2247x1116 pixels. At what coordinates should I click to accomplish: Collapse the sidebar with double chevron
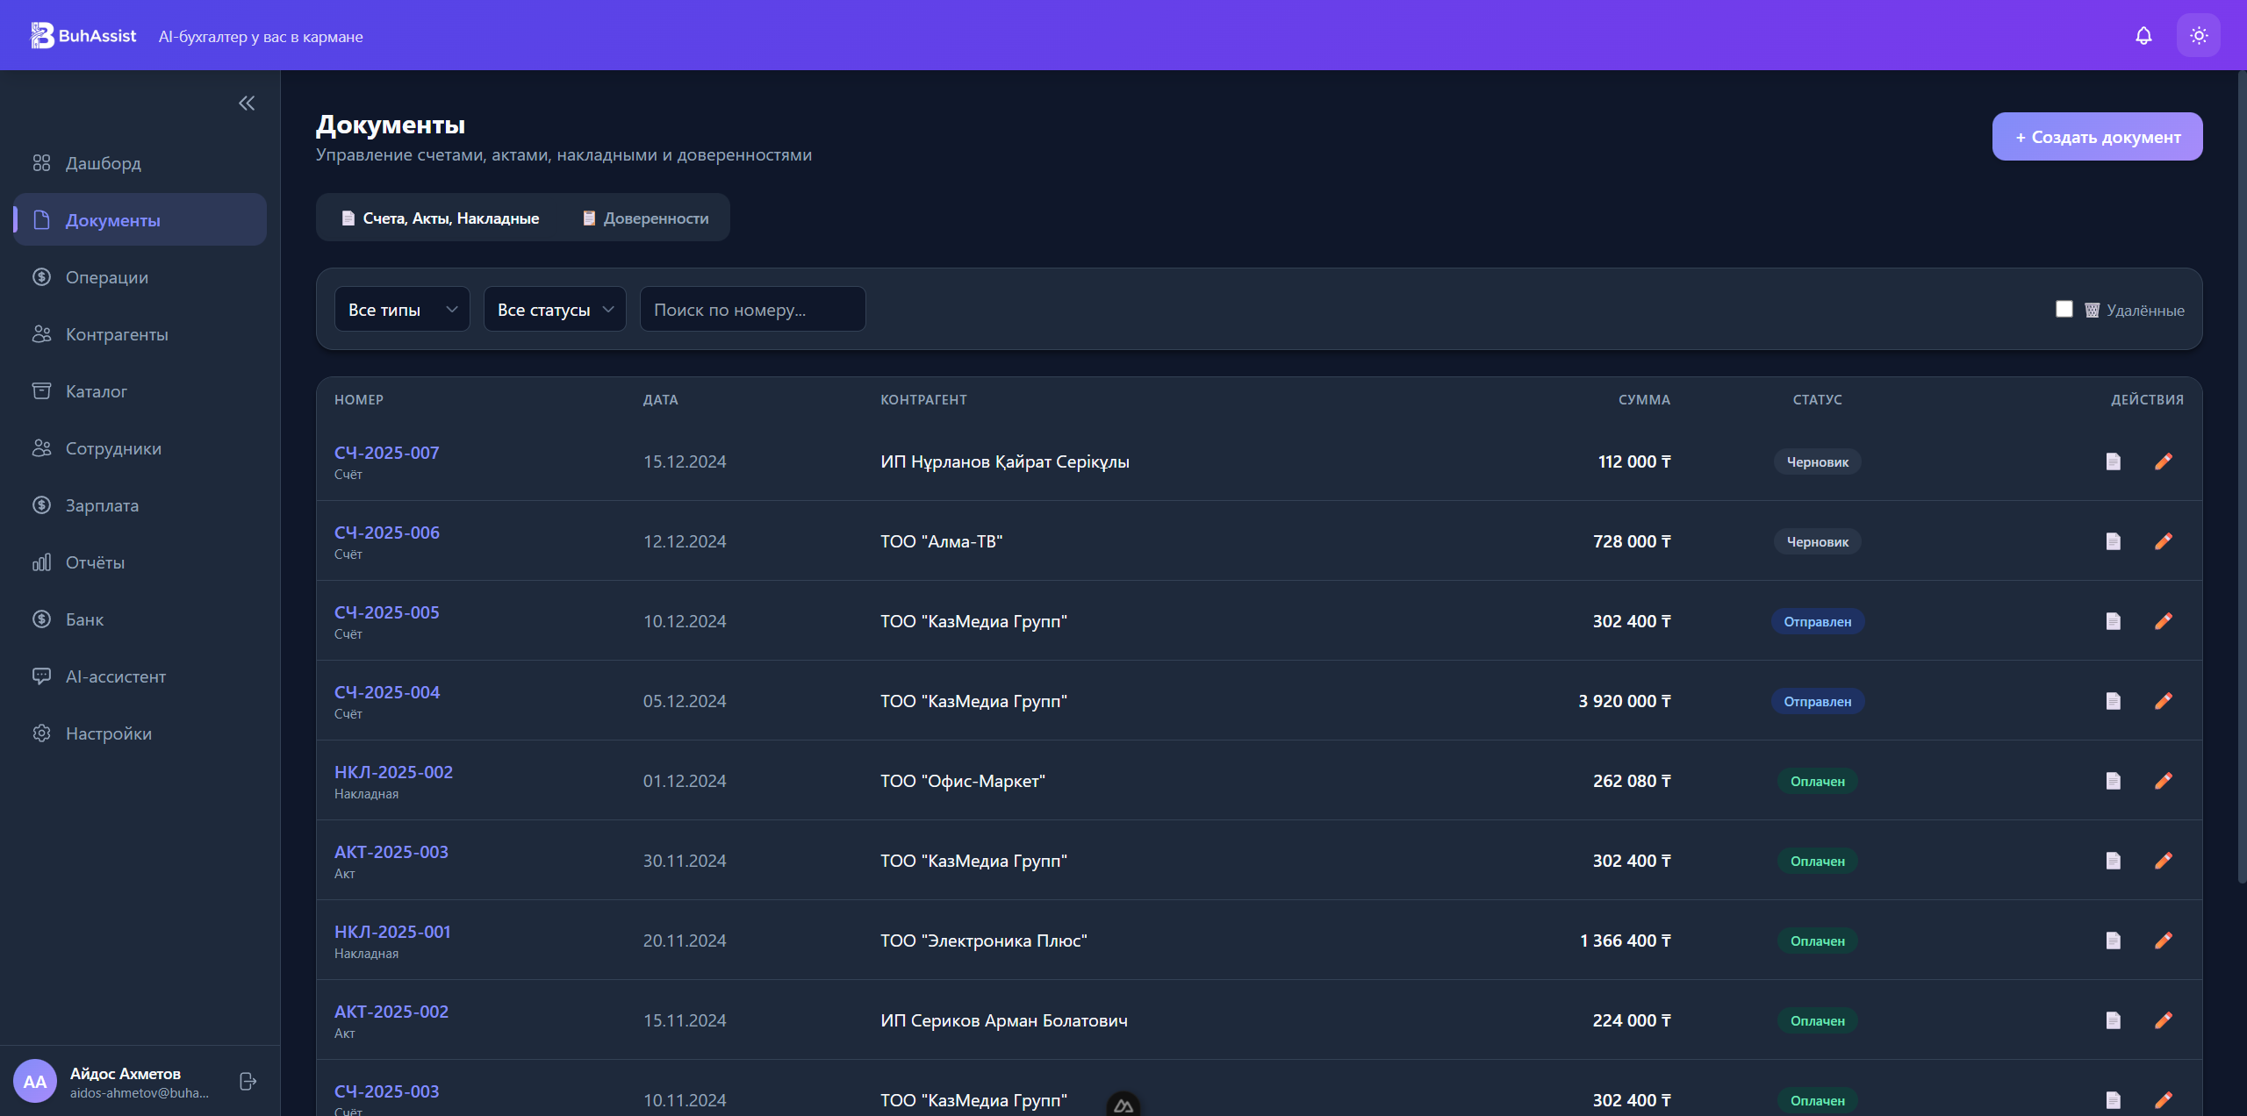click(247, 104)
